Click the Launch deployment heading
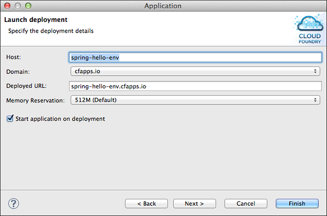Viewport: 327px width, 216px height. [36, 20]
